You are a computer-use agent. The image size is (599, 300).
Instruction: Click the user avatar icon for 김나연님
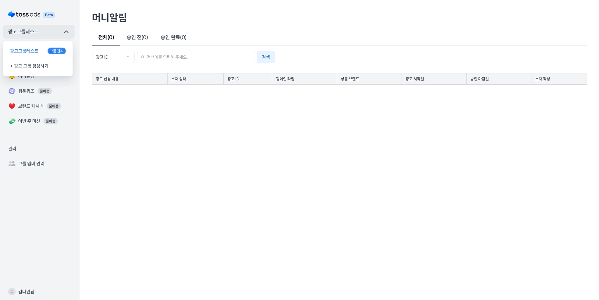pos(12,292)
